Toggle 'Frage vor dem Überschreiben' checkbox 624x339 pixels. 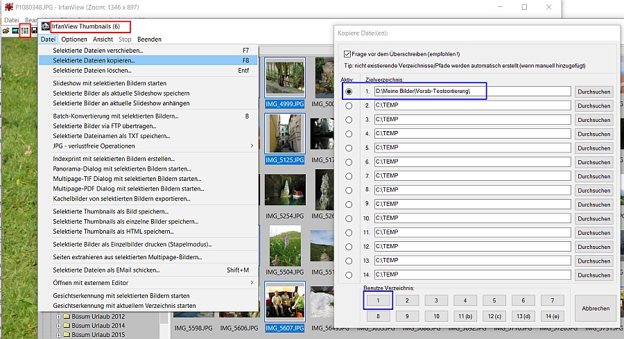[x=347, y=53]
